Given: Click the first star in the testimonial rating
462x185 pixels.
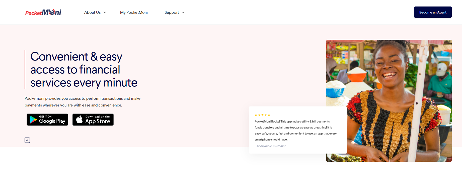Looking at the screenshot, I should 256,115.
